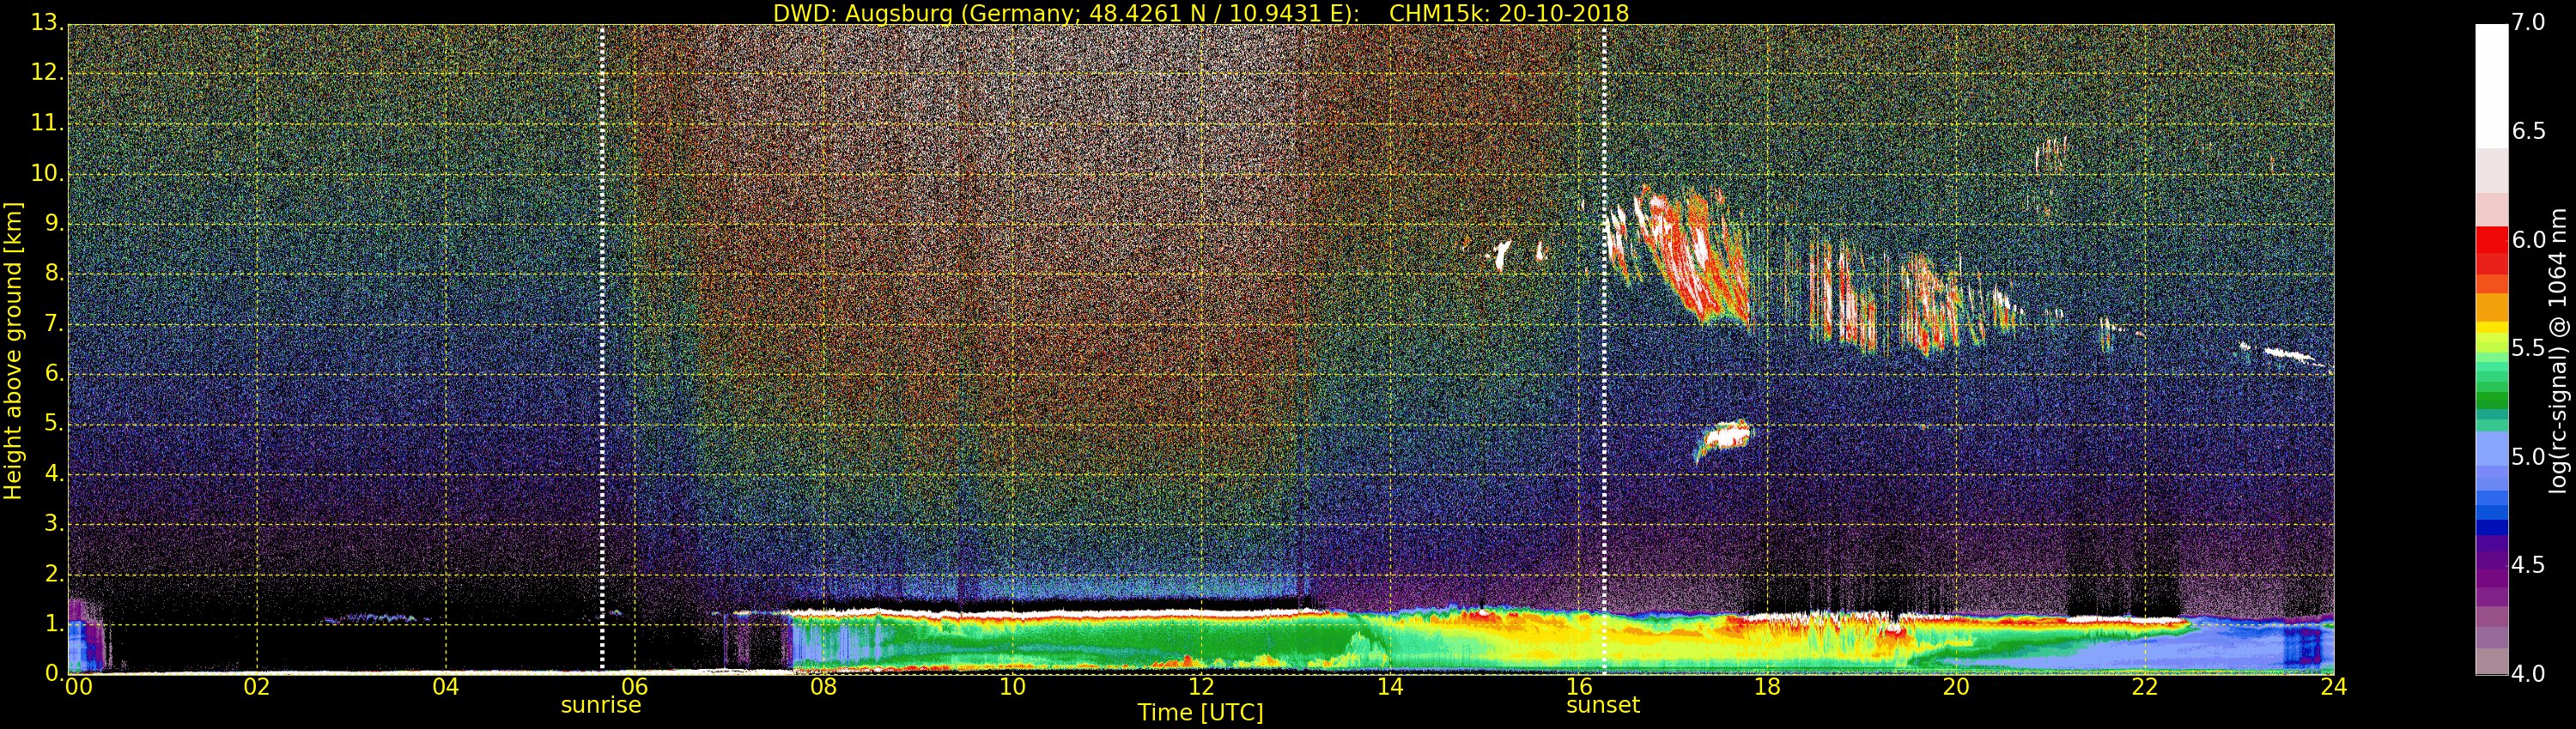
Task: Select the height axis tick "5."
Action: point(54,424)
